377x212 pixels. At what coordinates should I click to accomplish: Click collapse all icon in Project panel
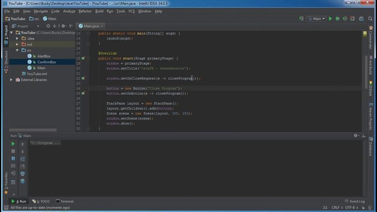pyautogui.click(x=55, y=26)
